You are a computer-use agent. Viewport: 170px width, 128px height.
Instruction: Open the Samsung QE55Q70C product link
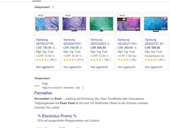coord(155,42)
